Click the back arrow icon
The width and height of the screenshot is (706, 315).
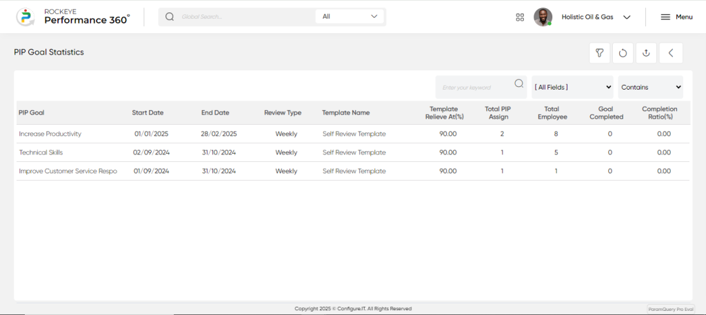pyautogui.click(x=671, y=53)
